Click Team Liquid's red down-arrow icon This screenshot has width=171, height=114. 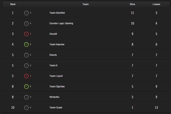click(26, 76)
